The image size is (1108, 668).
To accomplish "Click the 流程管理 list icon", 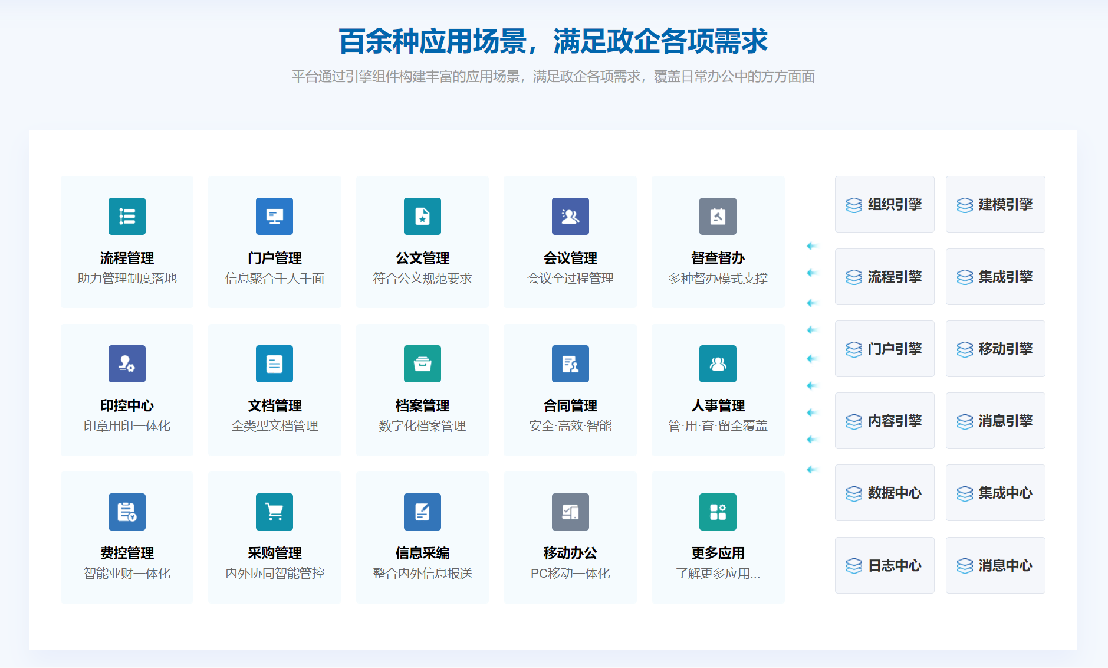I will 127,216.
